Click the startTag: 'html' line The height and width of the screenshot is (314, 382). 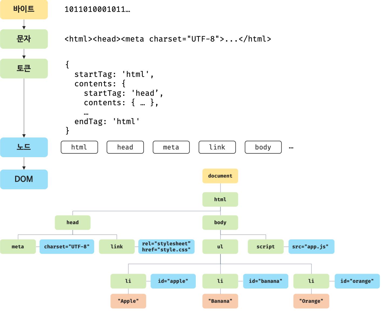(x=114, y=74)
